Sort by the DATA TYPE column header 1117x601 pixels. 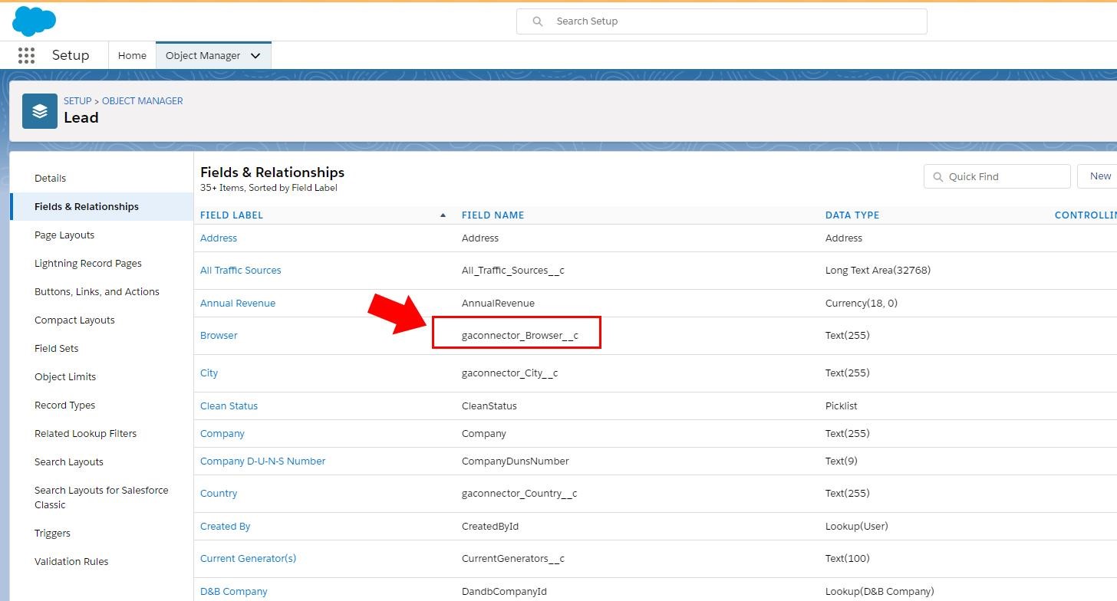(x=852, y=215)
